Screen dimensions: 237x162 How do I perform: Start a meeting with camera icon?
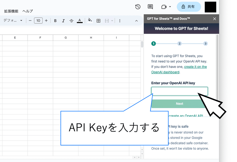point(164,7)
